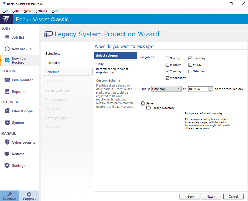Screen dimensions: 248x201
Task: Click the Job list icon in sidebar
Action: (x=7, y=37)
